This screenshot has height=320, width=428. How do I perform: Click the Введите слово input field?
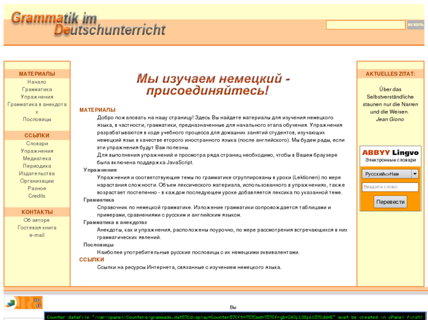[390, 187]
